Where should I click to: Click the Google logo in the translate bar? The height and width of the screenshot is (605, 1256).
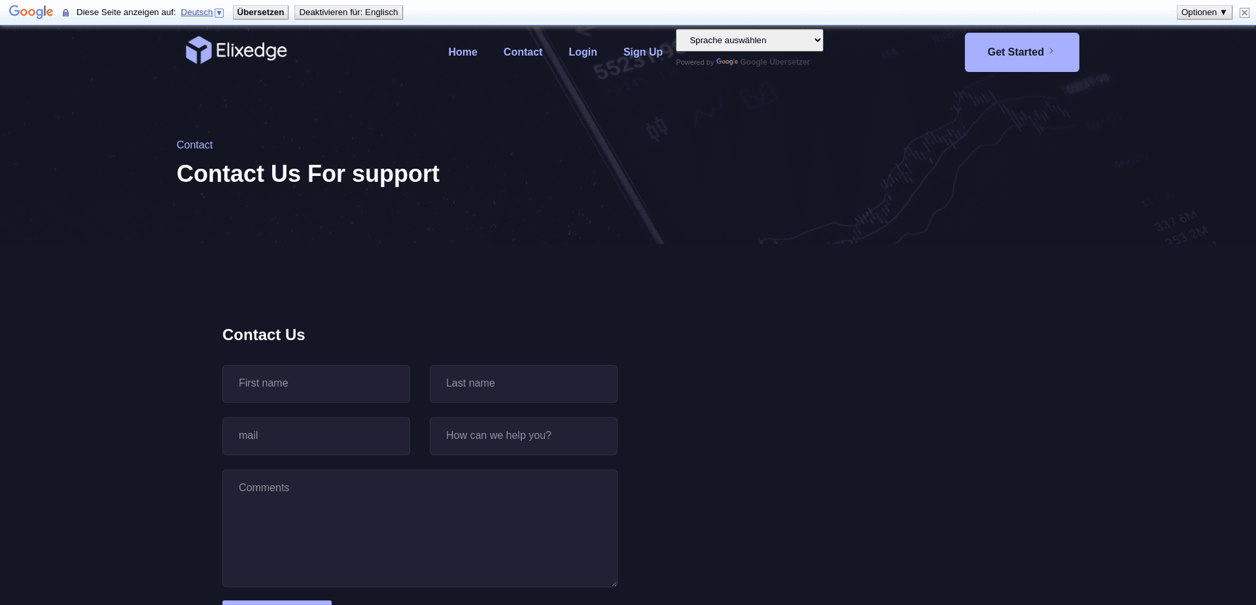pos(30,12)
